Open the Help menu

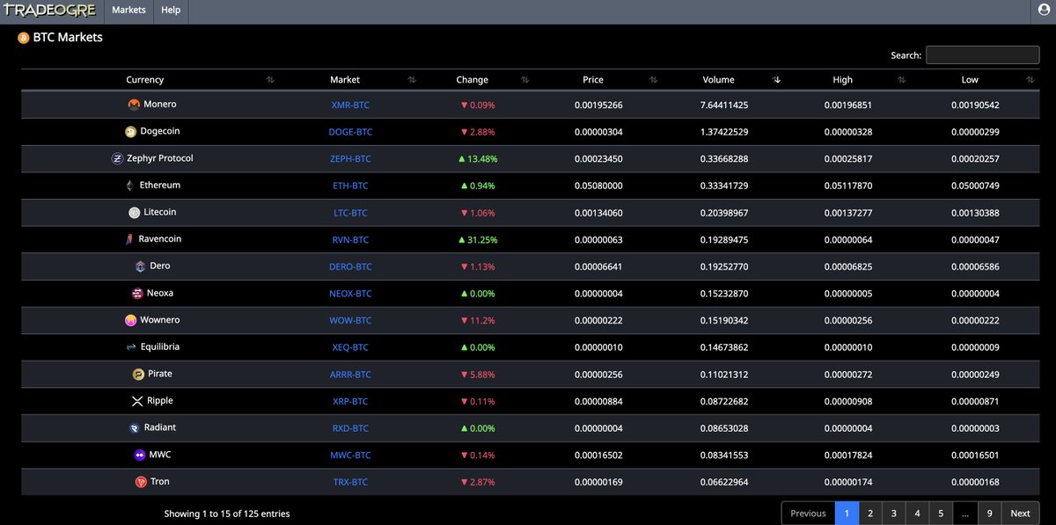[x=171, y=11]
